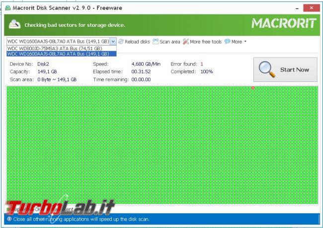Viewport: 323px width, 228px height.
Task: Open More free tools icon
Action: pos(186,42)
